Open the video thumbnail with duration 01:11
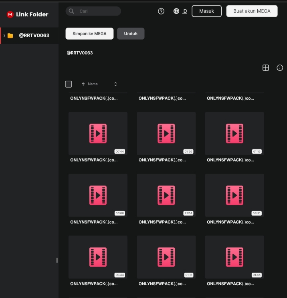287x298 pixels. (x=166, y=257)
